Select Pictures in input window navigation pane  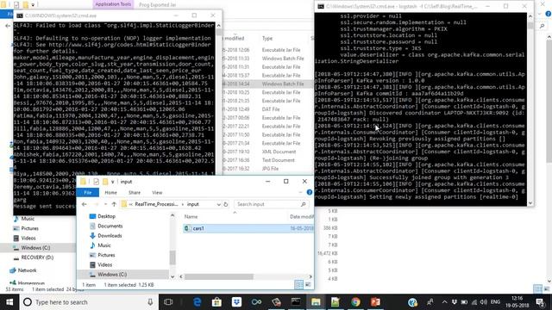click(x=106, y=255)
